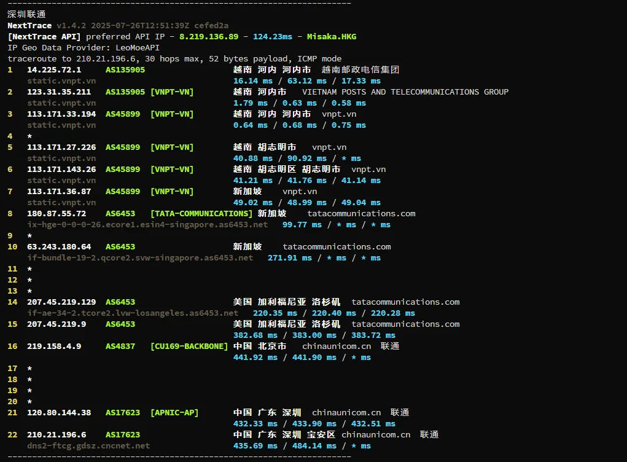Click the [TATA-COMMUNICATIONS] tag
The height and width of the screenshot is (462, 627).
201,214
